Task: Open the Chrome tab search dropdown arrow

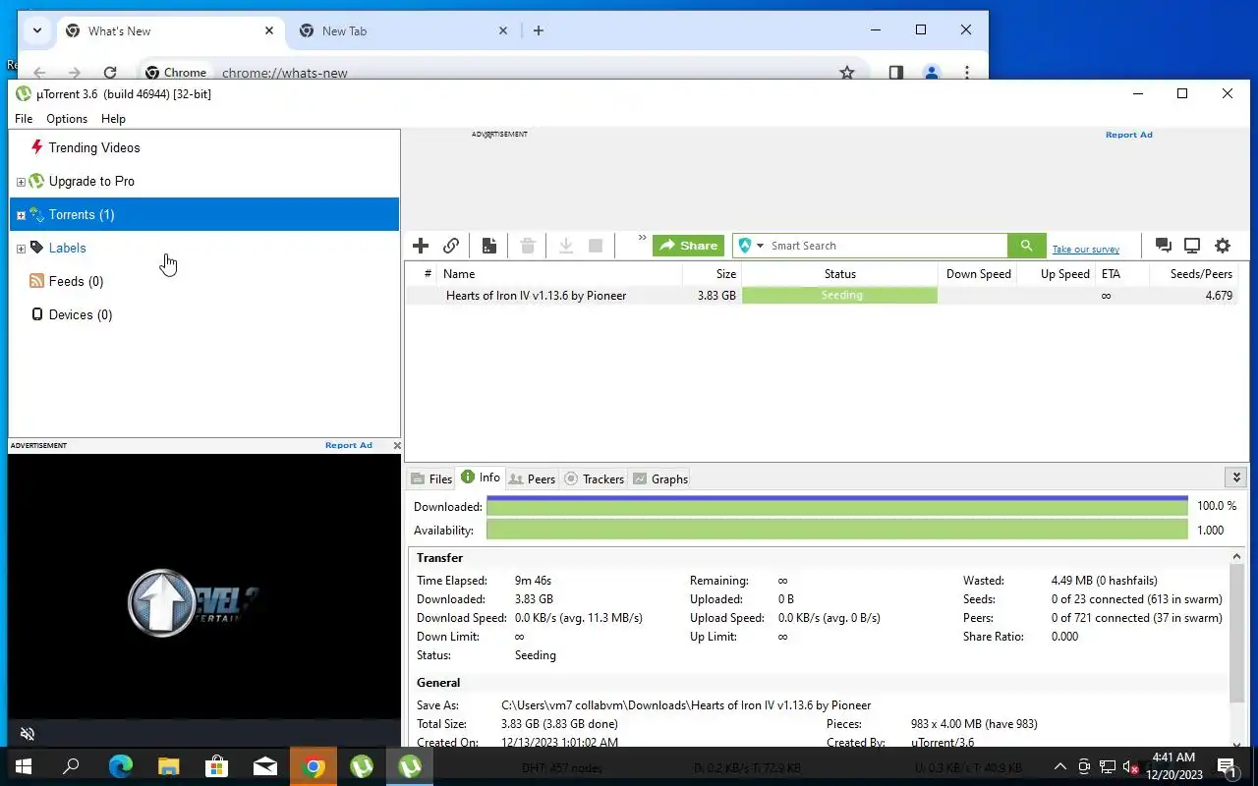Action: coord(37,30)
